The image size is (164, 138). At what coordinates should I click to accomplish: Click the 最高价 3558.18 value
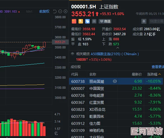(89, 29)
